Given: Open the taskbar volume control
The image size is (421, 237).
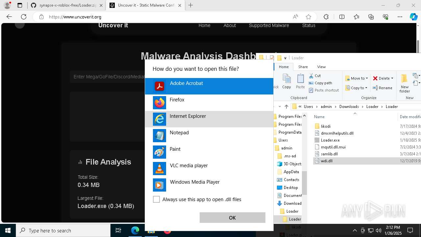Looking at the screenshot, I should pyautogui.click(x=379, y=230).
